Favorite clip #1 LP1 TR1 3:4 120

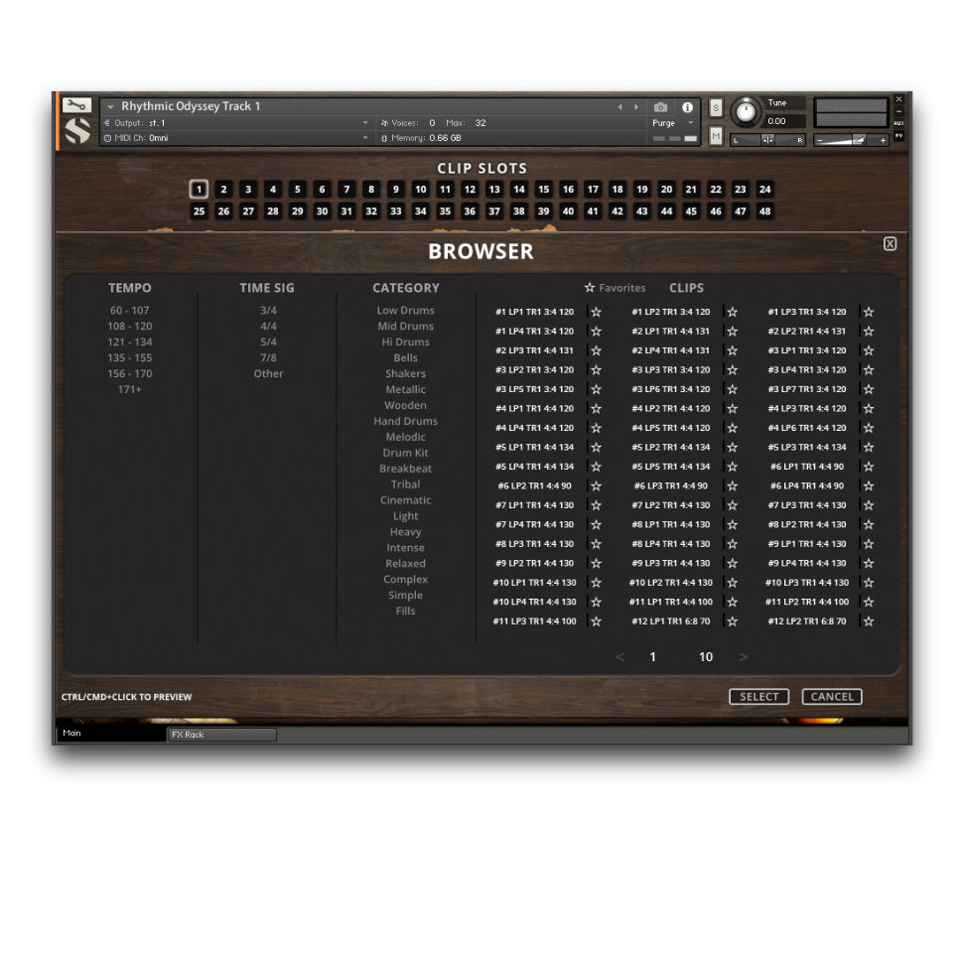(596, 311)
